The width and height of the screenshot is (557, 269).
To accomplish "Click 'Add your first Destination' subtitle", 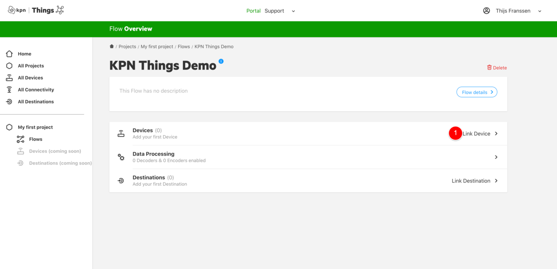I will pyautogui.click(x=160, y=184).
